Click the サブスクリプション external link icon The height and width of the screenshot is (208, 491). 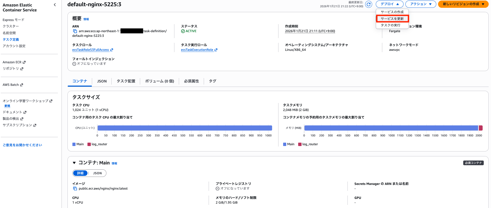[x=35, y=125]
